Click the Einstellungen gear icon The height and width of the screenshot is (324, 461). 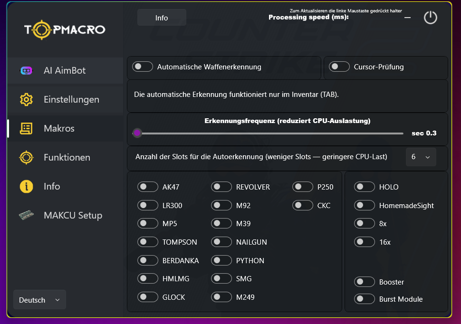pyautogui.click(x=26, y=99)
